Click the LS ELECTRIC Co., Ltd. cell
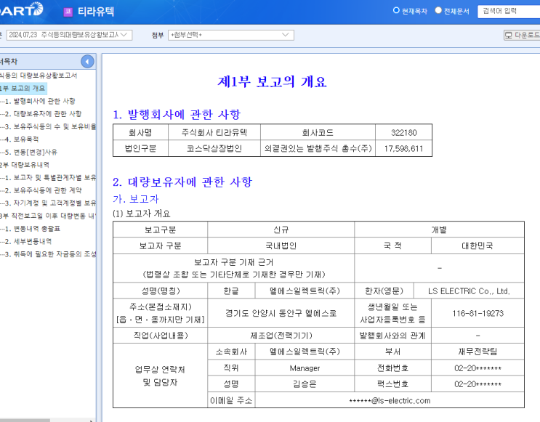Viewport: 540px width, 422px height. pos(469,291)
